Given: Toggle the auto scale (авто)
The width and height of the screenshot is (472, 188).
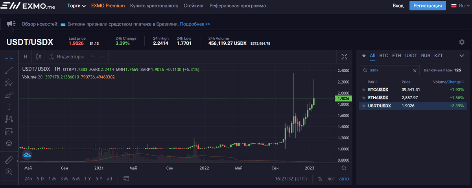Looking at the screenshot, I should pyautogui.click(x=344, y=179).
